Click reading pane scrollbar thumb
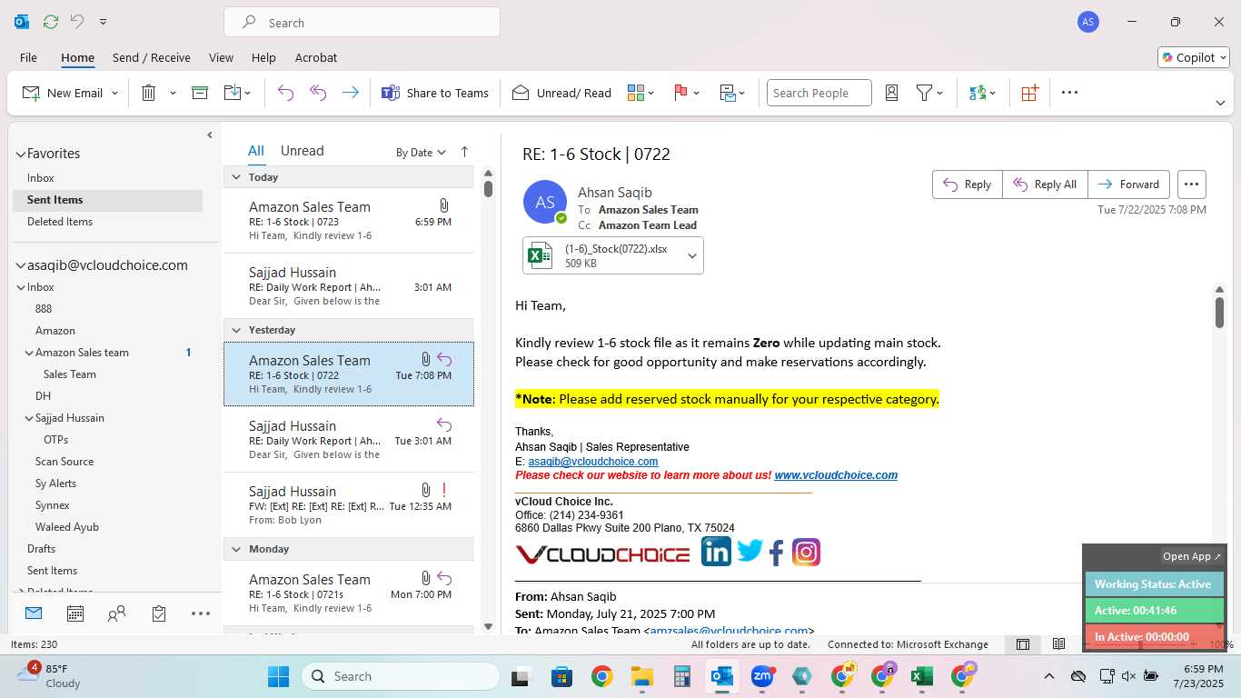The image size is (1241, 698). [1219, 313]
